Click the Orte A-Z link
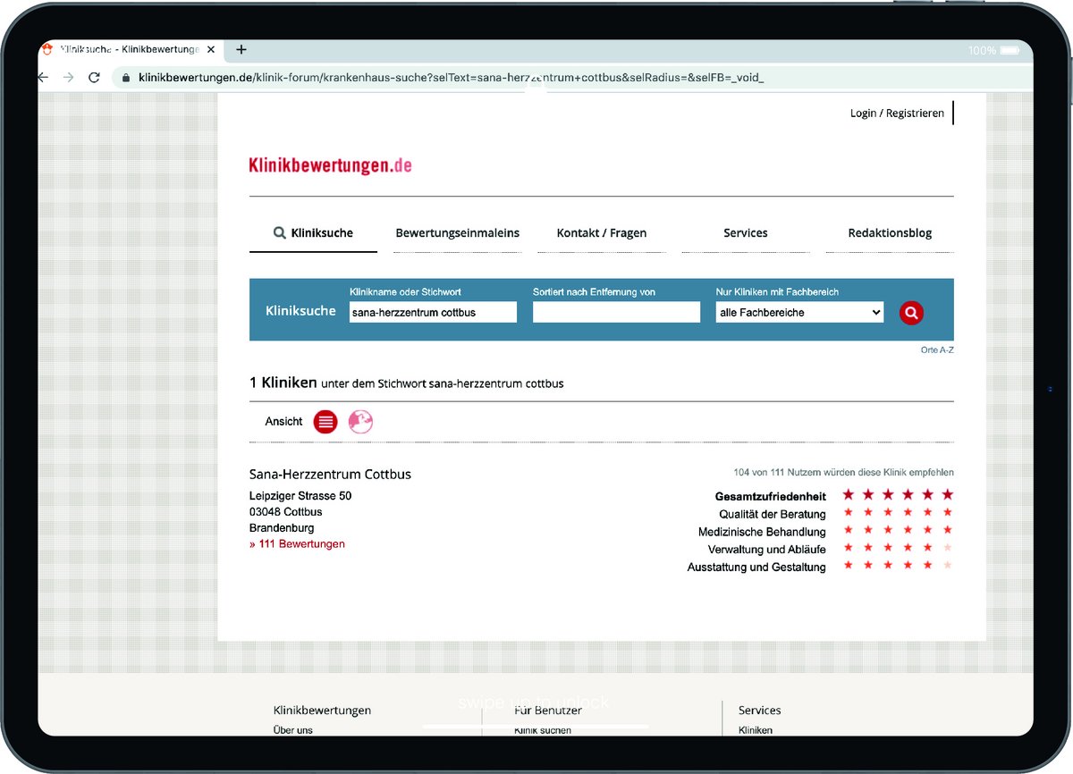Image resolution: width=1073 pixels, height=774 pixels. pyautogui.click(x=936, y=350)
